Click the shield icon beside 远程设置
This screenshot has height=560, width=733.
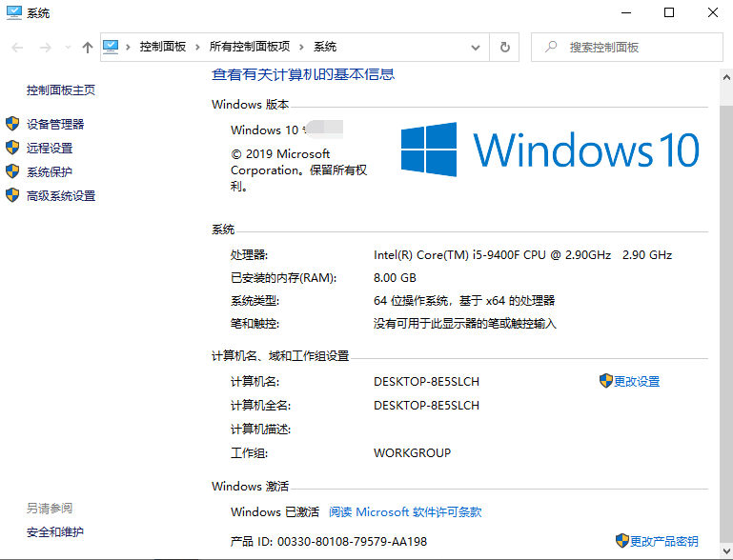point(12,148)
